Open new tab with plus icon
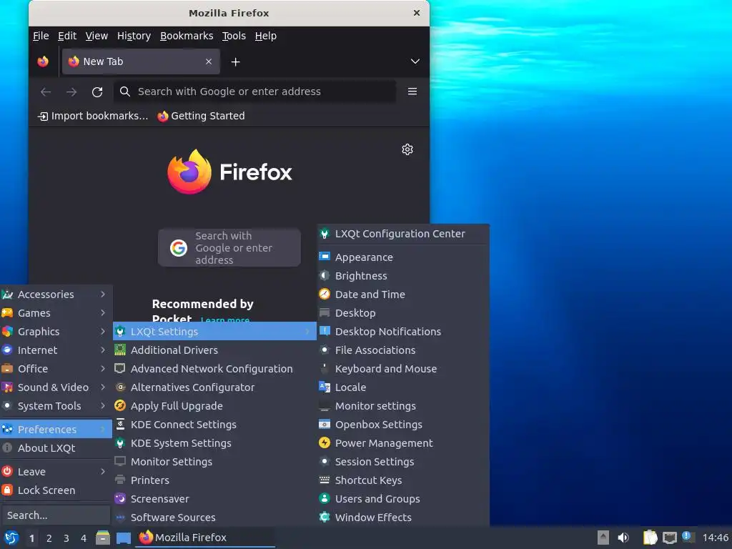This screenshot has width=732, height=549. coord(236,61)
